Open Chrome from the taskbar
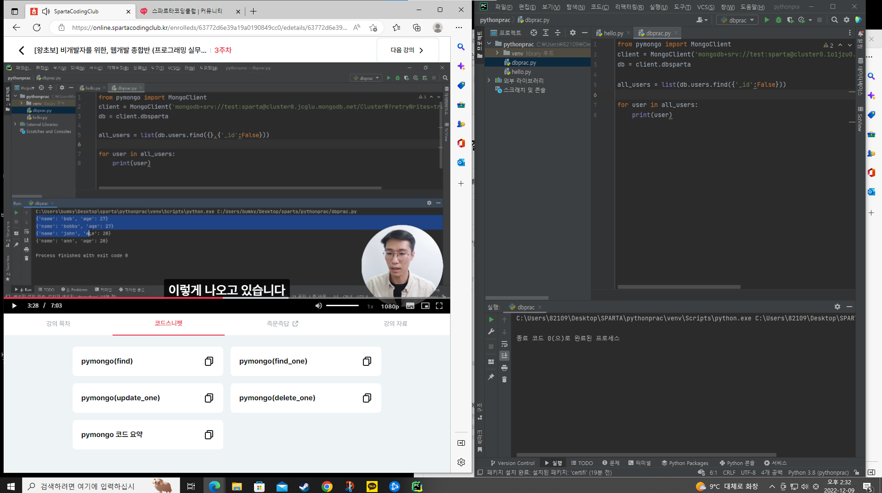The width and height of the screenshot is (882, 493). (x=327, y=486)
